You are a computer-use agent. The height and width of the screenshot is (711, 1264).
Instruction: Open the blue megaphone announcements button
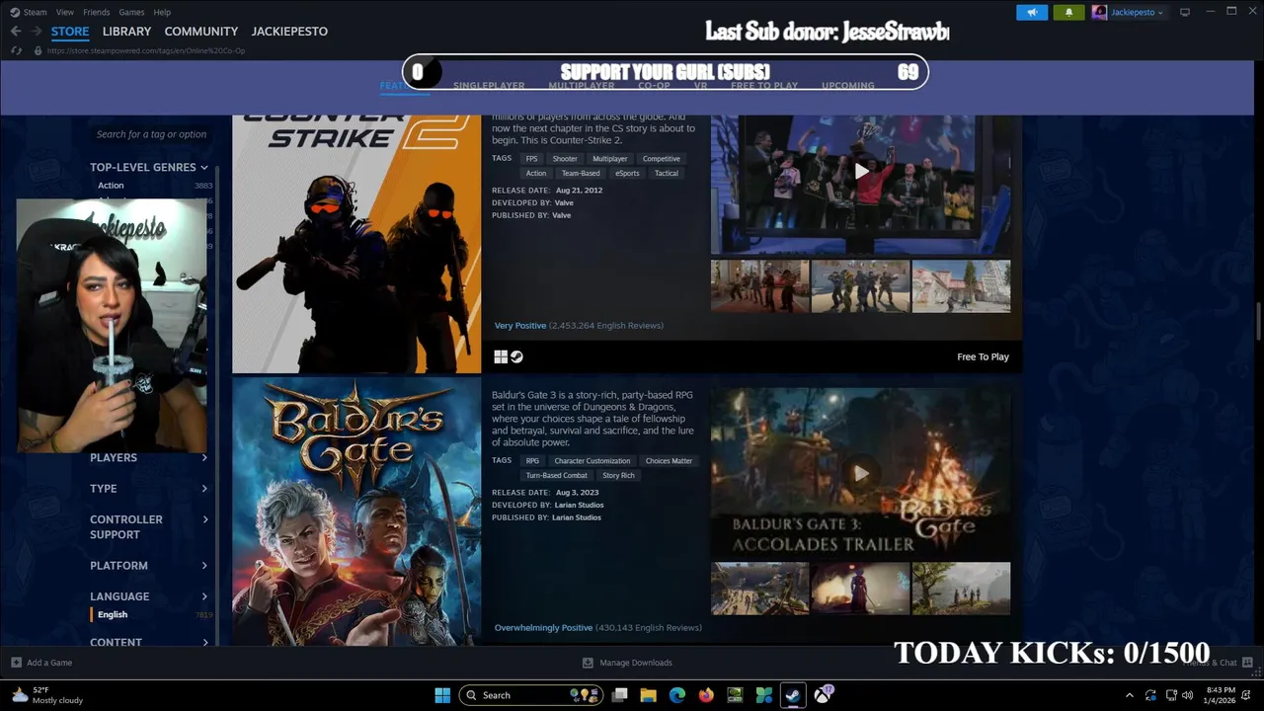(x=1032, y=12)
